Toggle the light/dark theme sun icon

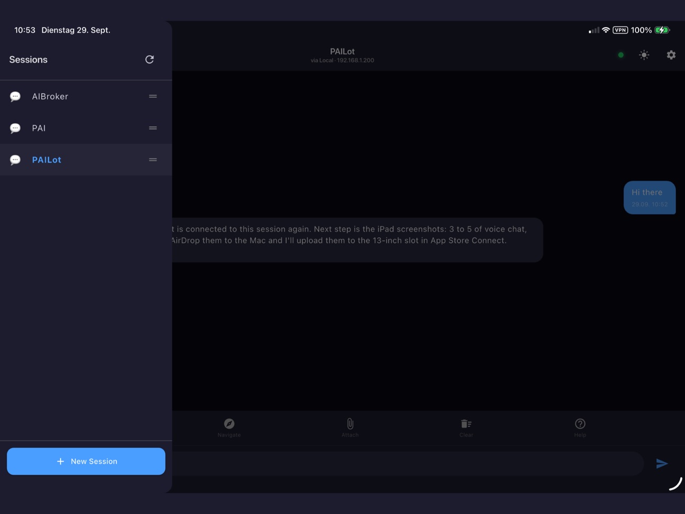coord(644,55)
